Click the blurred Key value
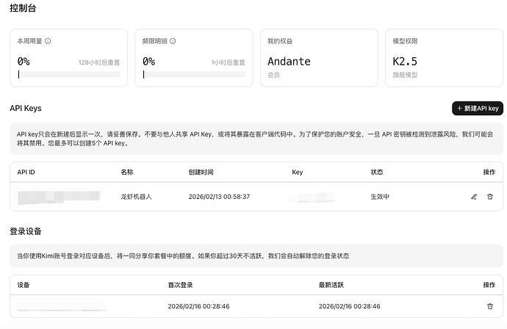 313,197
